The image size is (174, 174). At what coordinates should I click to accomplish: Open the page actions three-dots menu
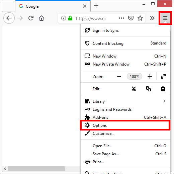[x=121, y=18]
